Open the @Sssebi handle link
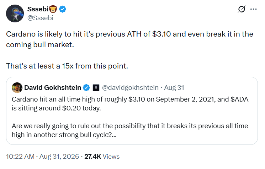This screenshot has height=169, width=265. click(x=41, y=18)
